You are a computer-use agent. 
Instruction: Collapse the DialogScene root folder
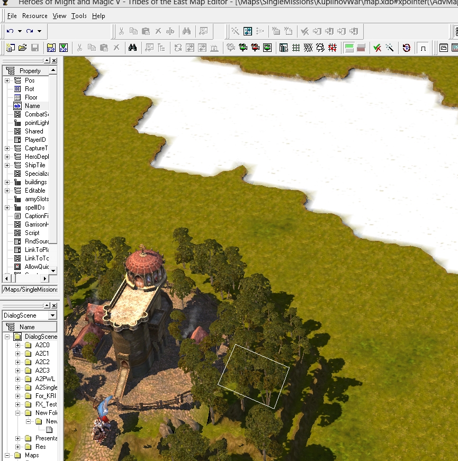[7, 337]
